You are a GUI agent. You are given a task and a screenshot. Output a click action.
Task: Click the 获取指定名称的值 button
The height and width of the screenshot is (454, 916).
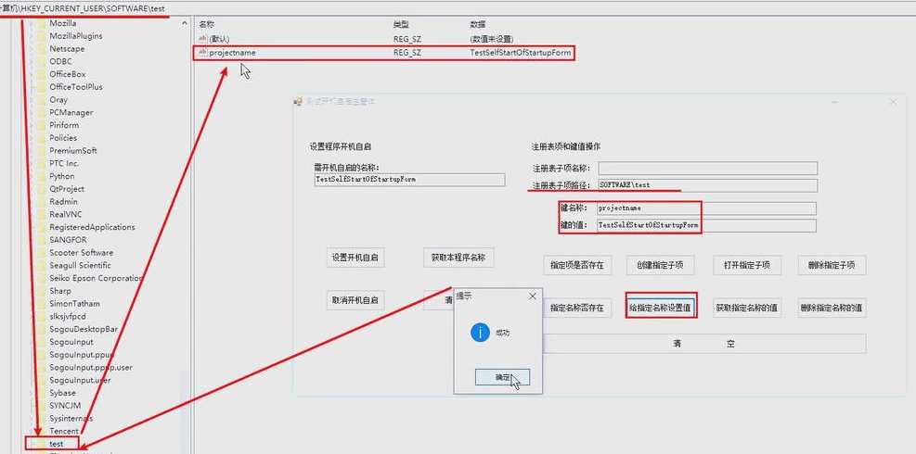coord(746,308)
